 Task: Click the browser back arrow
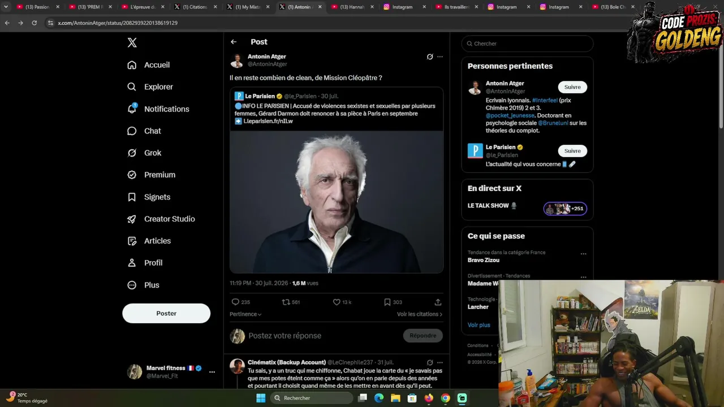(x=7, y=23)
